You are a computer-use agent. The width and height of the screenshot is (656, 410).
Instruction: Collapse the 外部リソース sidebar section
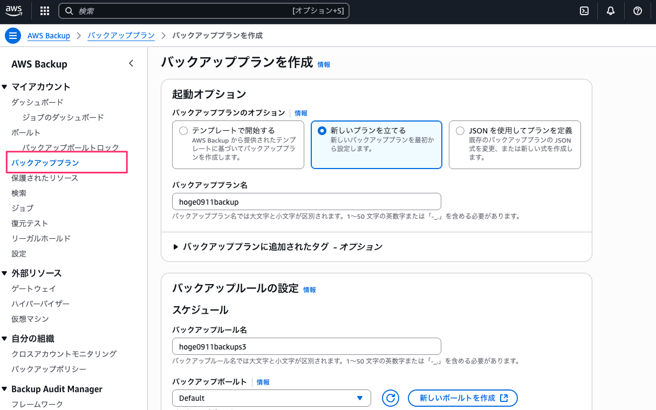[5, 273]
